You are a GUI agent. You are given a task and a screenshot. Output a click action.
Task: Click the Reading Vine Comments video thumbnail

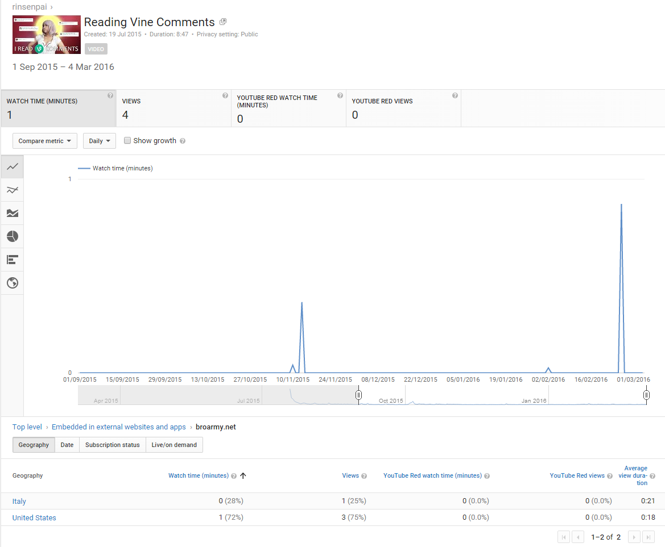pos(47,35)
